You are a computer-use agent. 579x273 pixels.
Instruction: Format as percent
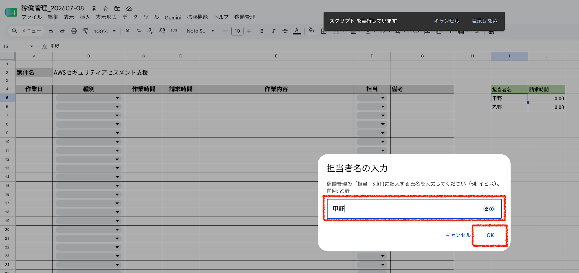[x=139, y=31]
